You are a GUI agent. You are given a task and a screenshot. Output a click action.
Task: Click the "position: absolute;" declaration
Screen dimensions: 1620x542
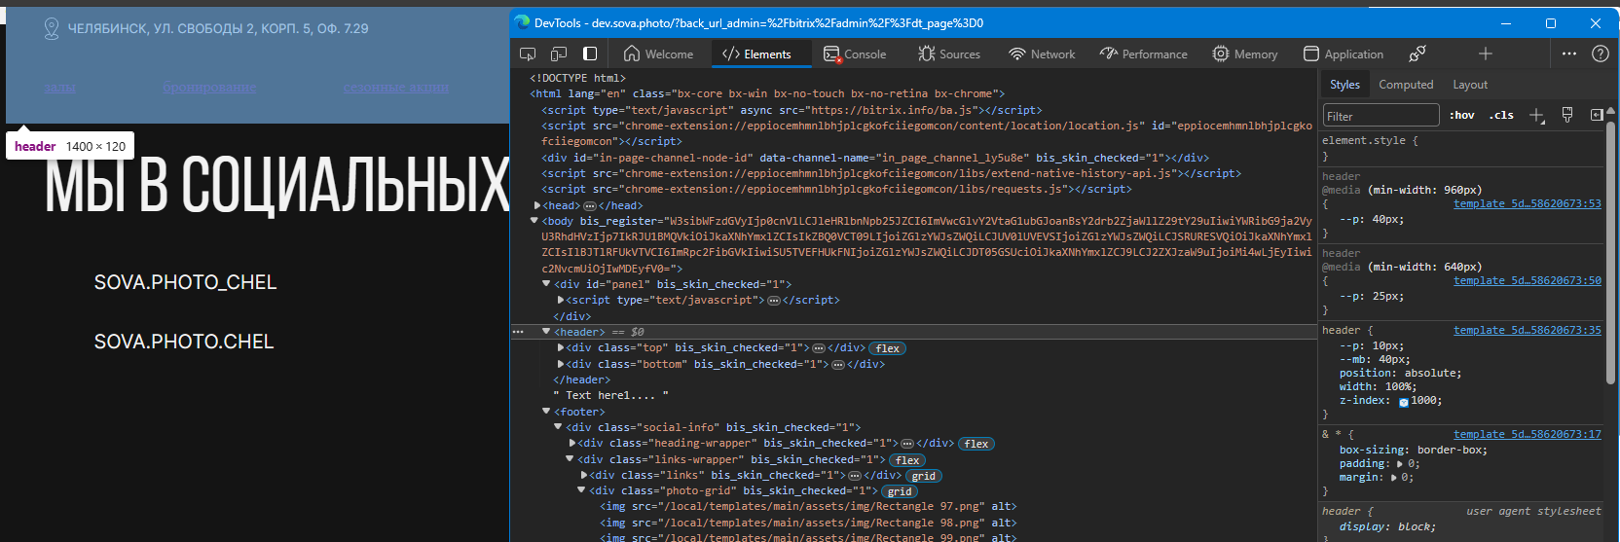[x=1400, y=373]
